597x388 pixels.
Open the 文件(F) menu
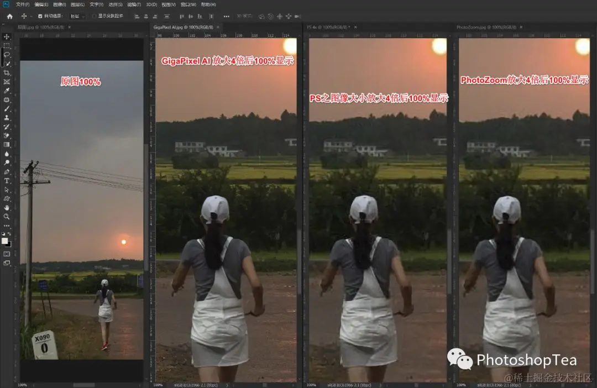pyautogui.click(x=23, y=4)
